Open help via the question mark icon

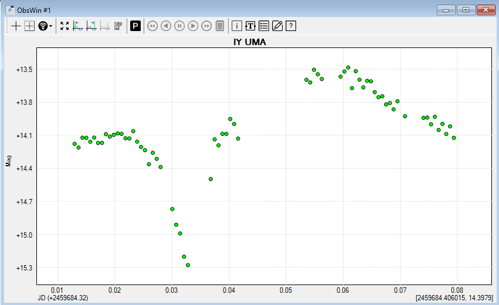click(290, 26)
